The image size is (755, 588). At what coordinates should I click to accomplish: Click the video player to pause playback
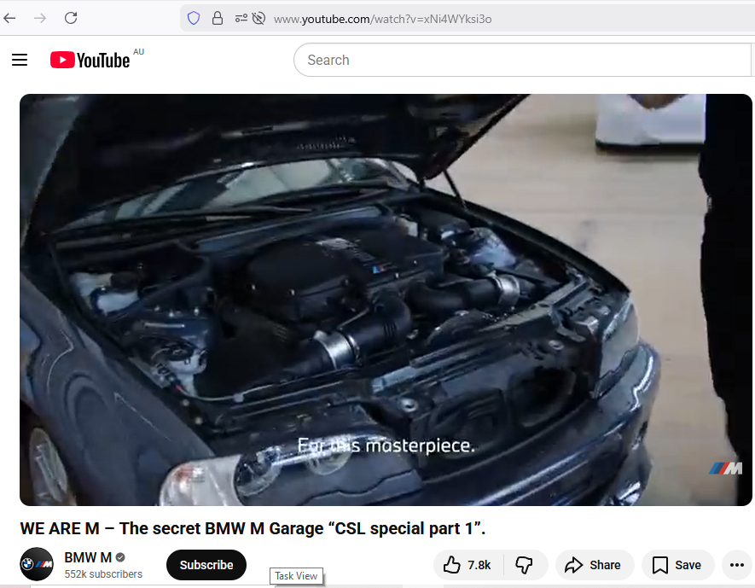(386, 299)
